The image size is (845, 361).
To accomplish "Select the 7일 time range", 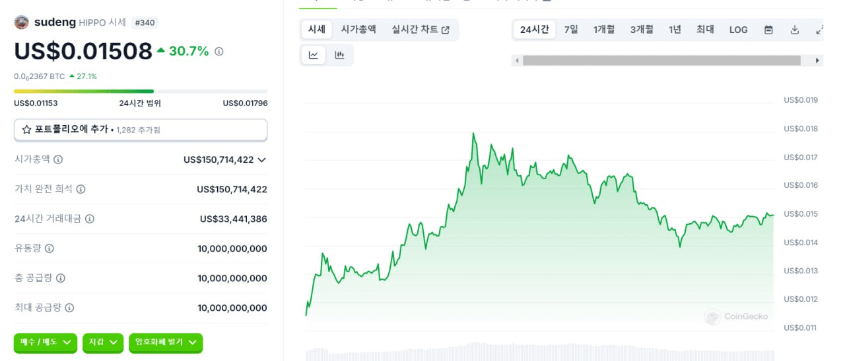I will (571, 30).
